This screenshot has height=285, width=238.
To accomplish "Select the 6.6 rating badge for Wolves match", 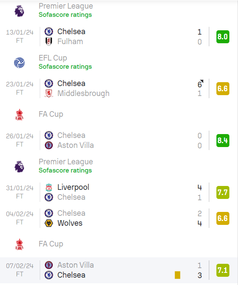I will pyautogui.click(x=223, y=218).
